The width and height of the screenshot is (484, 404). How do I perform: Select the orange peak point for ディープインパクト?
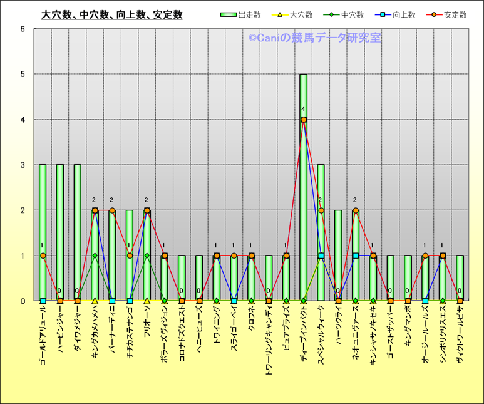[304, 120]
